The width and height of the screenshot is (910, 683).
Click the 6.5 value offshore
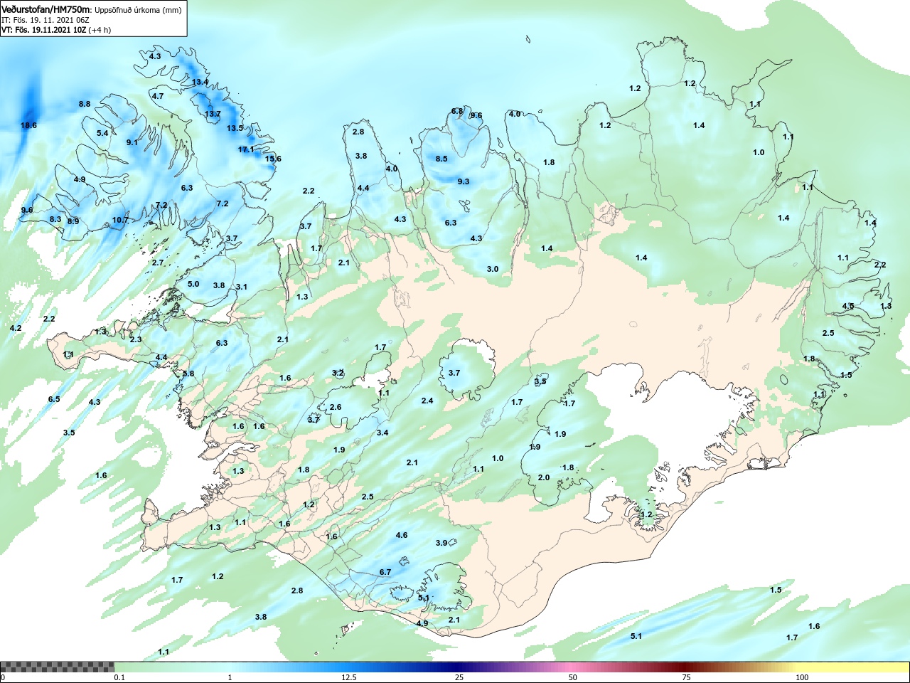coord(54,399)
